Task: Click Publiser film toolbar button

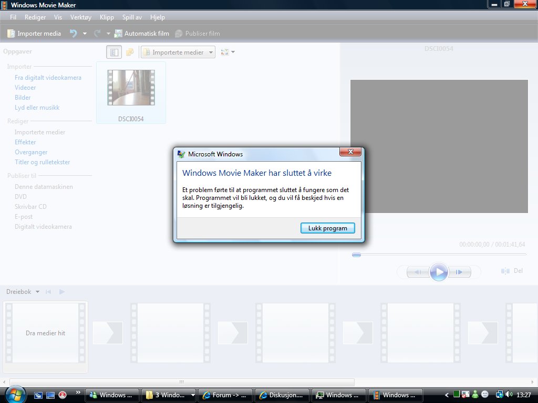Action: coord(198,34)
